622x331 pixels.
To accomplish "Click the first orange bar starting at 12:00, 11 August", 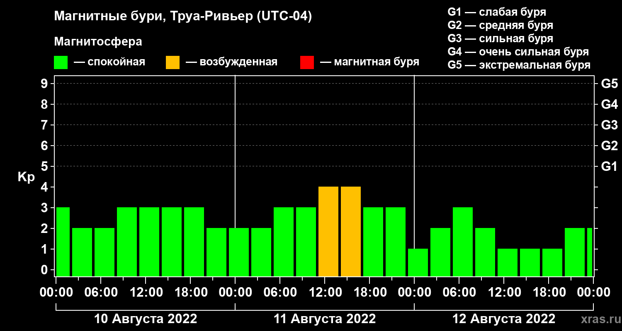I will tap(328, 231).
